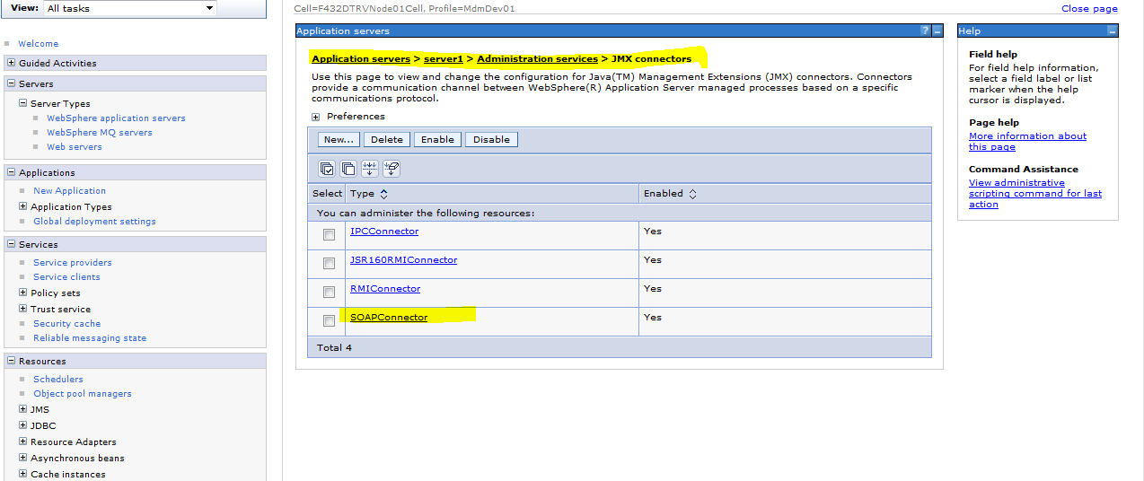Open the RMIConnector link
This screenshot has height=481, width=1144.
click(385, 288)
